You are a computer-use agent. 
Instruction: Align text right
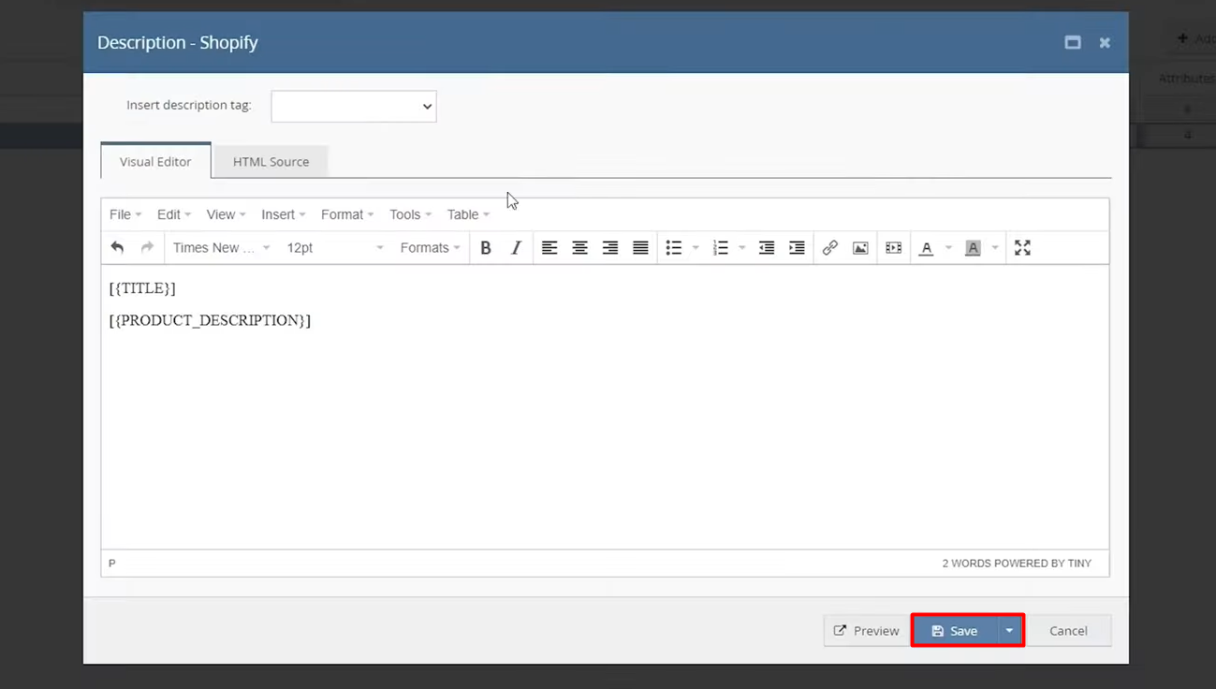[610, 248]
